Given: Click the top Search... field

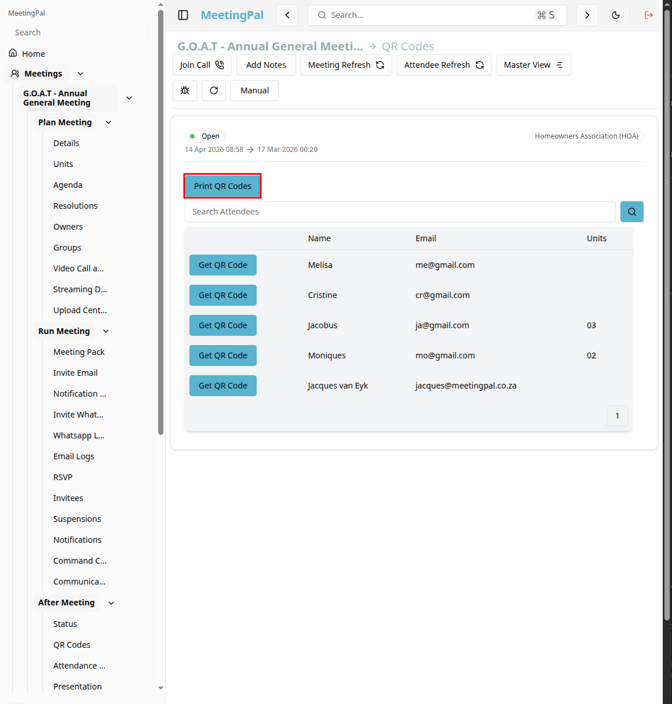Looking at the screenshot, I should tap(437, 15).
